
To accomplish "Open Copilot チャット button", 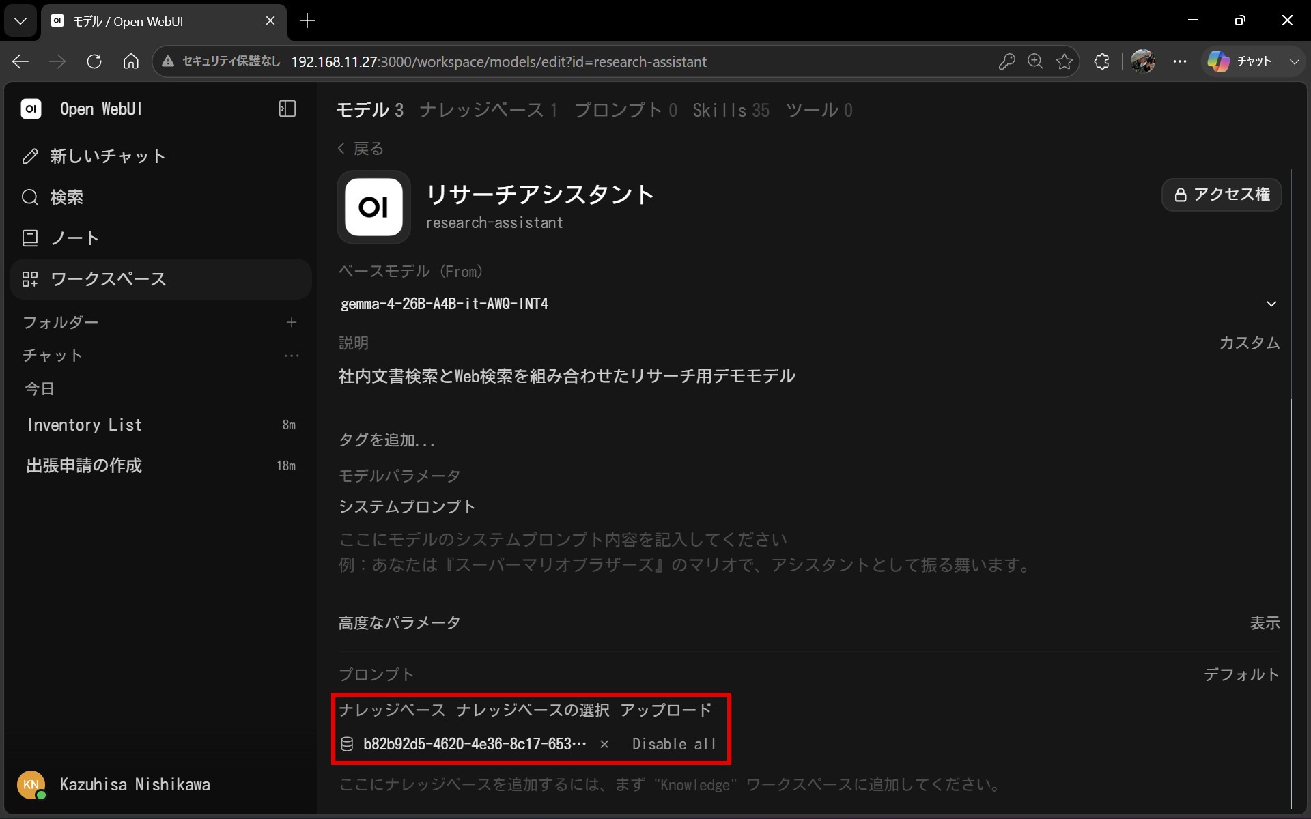I will pos(1240,61).
